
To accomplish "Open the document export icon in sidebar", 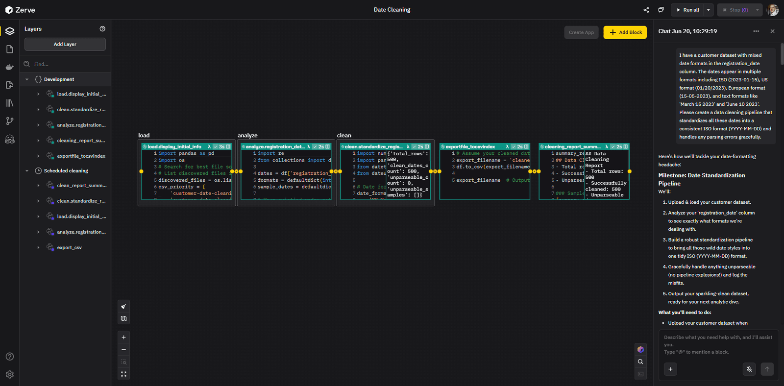I will (9, 85).
